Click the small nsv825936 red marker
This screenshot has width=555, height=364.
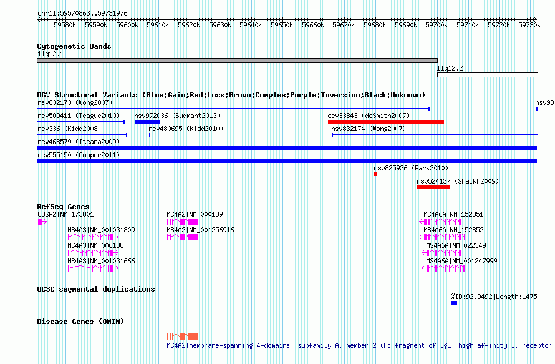pos(375,174)
